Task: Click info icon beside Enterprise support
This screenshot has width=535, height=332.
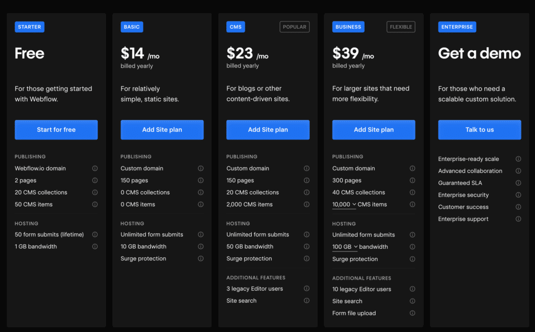Action: click(x=518, y=219)
